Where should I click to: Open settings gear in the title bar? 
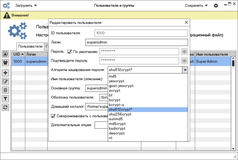216,6
